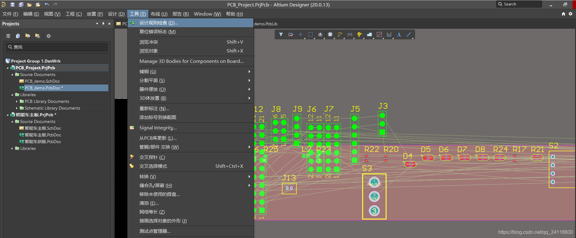Open any existing document using the title bar folder icon
576x238 pixels.
pyautogui.click(x=29, y=5)
